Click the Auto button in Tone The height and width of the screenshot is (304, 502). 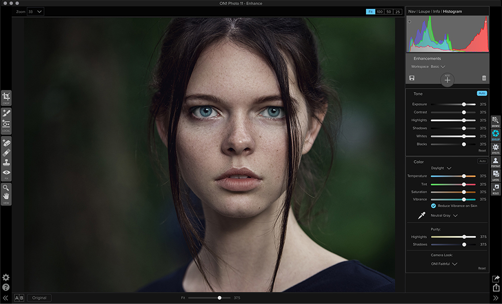(x=482, y=94)
